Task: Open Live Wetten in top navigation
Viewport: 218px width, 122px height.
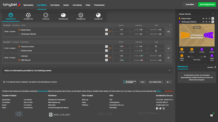Action: pos(42,5)
